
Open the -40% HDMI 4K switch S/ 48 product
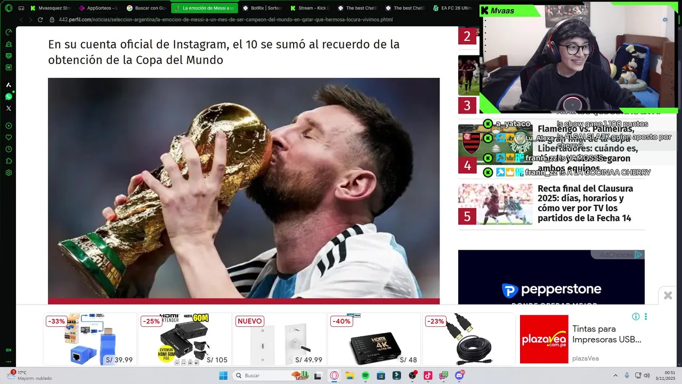point(375,339)
